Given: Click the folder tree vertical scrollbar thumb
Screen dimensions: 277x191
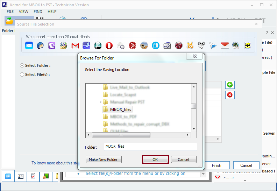Looking at the screenshot, I should click(x=194, y=106).
